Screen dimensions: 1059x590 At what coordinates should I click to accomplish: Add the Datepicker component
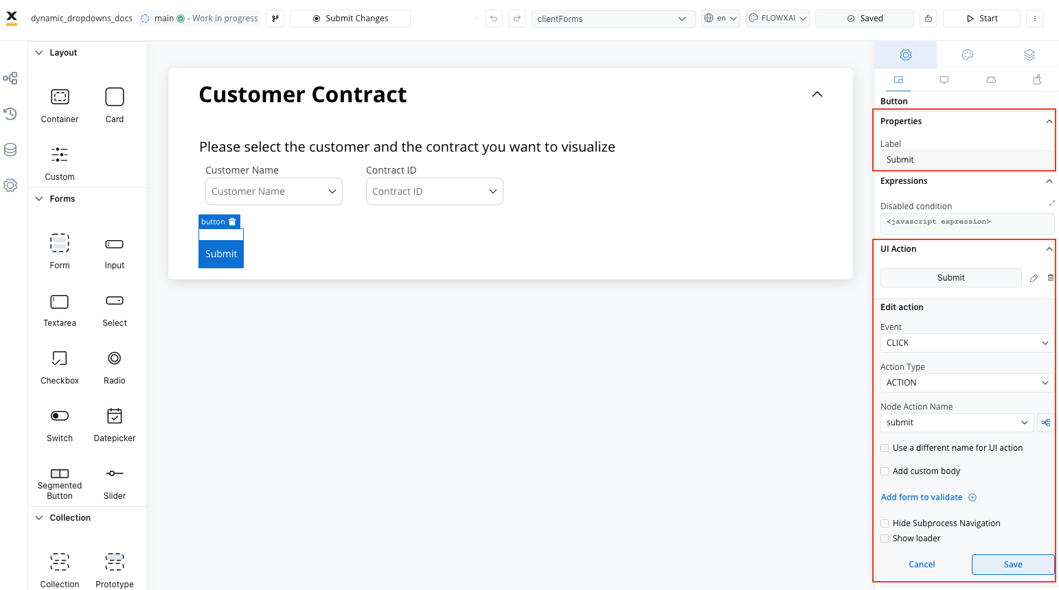115,424
